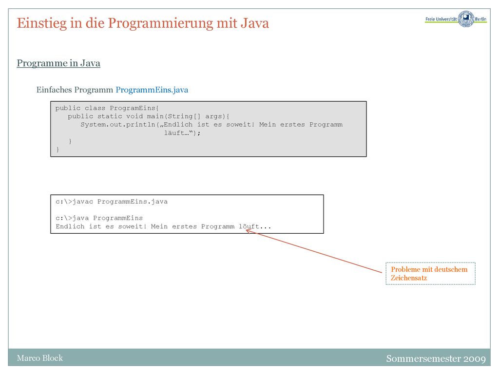Screen dimensions: 499x374
Task: Click the slide title 'Einstieg in die Programmierung mit Java'
Action: click(x=143, y=23)
